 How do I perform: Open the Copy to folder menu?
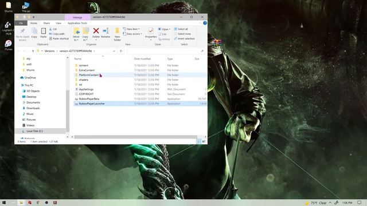pyautogui.click(x=85, y=34)
